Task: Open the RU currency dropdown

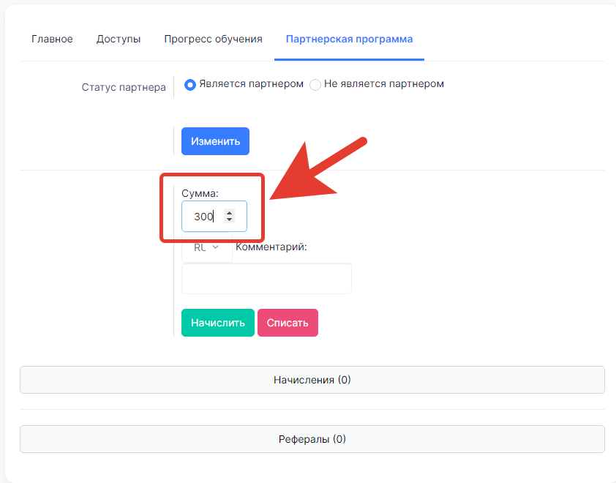Action: point(206,247)
